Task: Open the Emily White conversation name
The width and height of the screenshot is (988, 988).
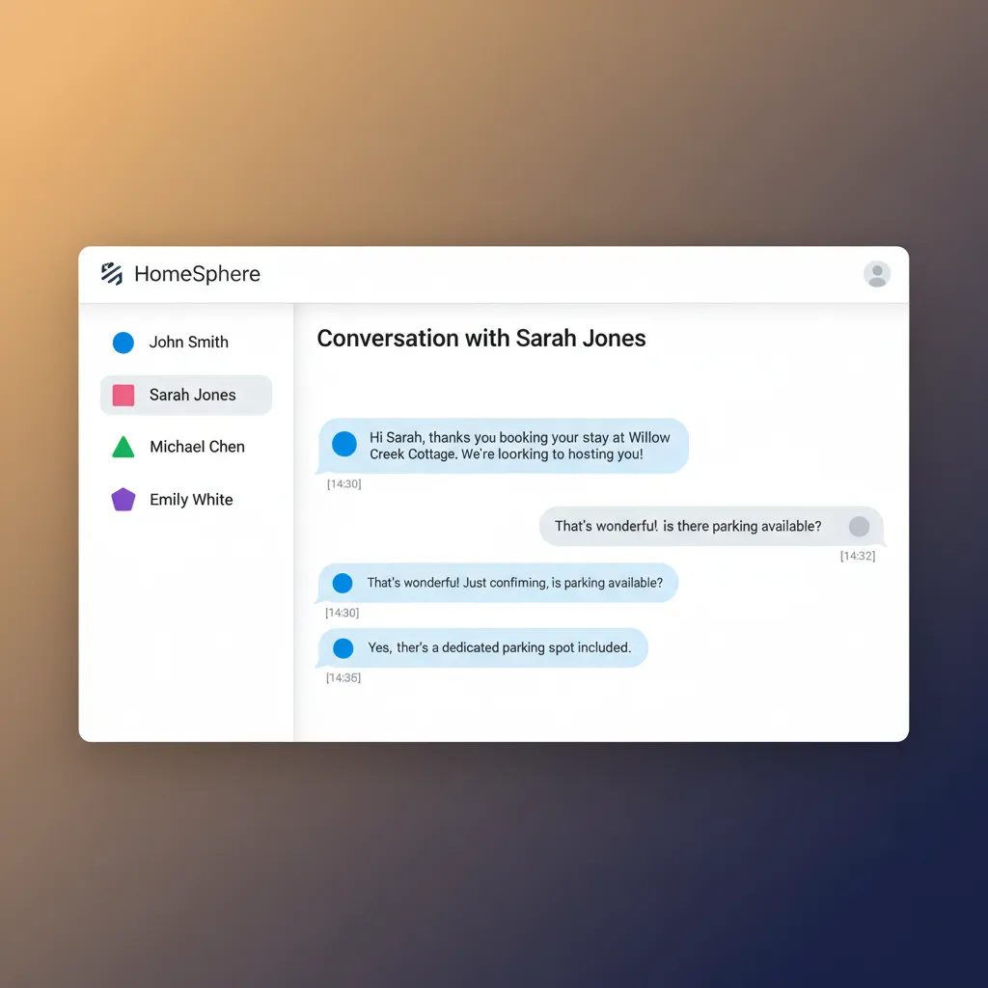Action: coord(191,500)
